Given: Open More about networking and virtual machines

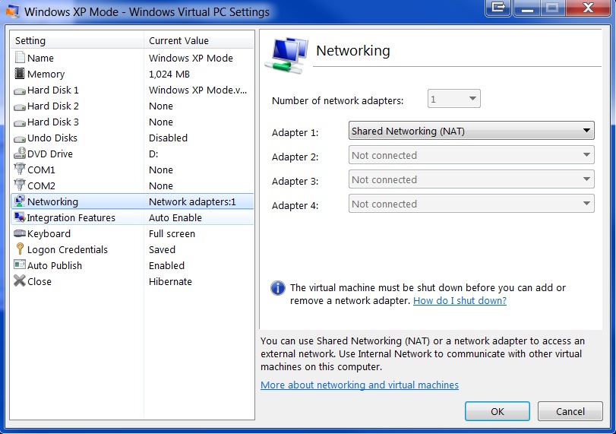Looking at the screenshot, I should (x=359, y=385).
